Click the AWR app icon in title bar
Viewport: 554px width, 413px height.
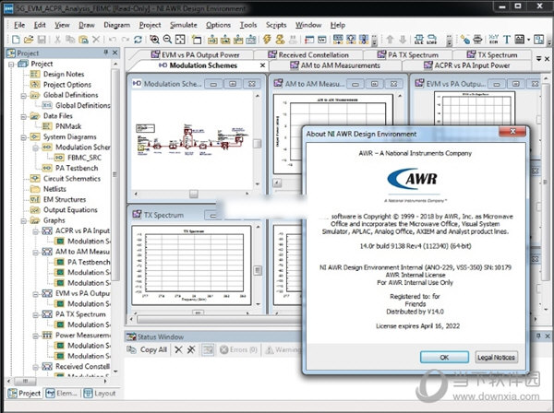8,7
